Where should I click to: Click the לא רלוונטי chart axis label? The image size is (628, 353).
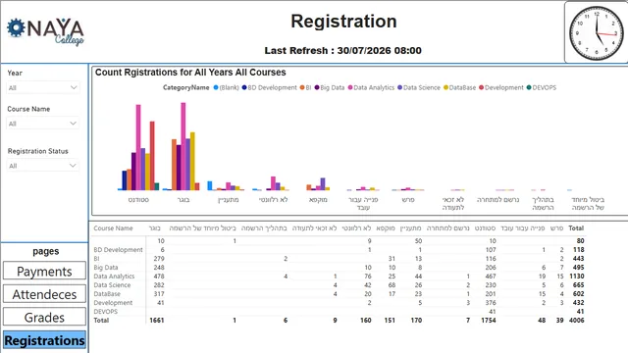[273, 199]
